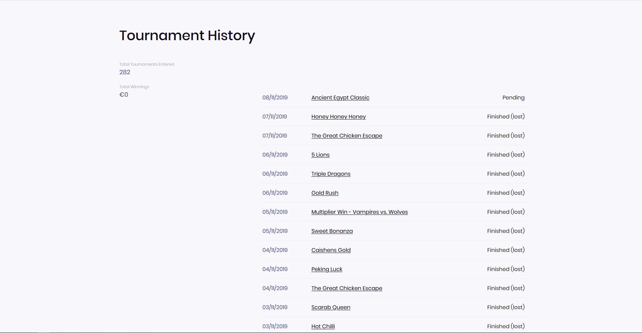The height and width of the screenshot is (333, 642).
Task: Click the Tournament History heading
Action: pos(187,35)
